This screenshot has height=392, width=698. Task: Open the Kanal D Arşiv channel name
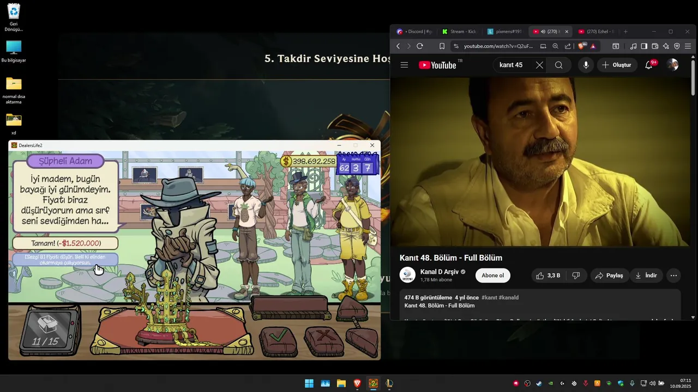click(440, 272)
